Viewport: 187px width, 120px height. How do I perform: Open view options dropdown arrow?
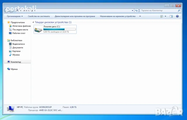pyautogui.click(x=165, y=16)
